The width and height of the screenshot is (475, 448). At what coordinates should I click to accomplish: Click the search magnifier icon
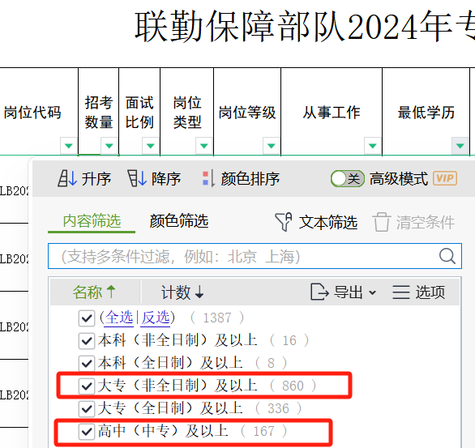[447, 256]
